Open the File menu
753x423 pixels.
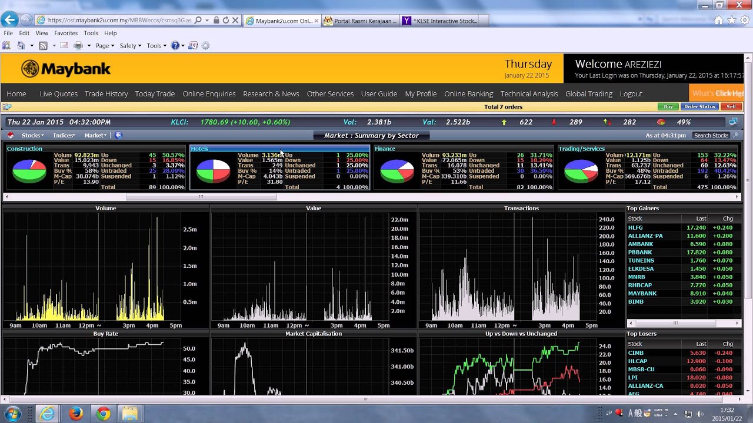pyautogui.click(x=8, y=33)
